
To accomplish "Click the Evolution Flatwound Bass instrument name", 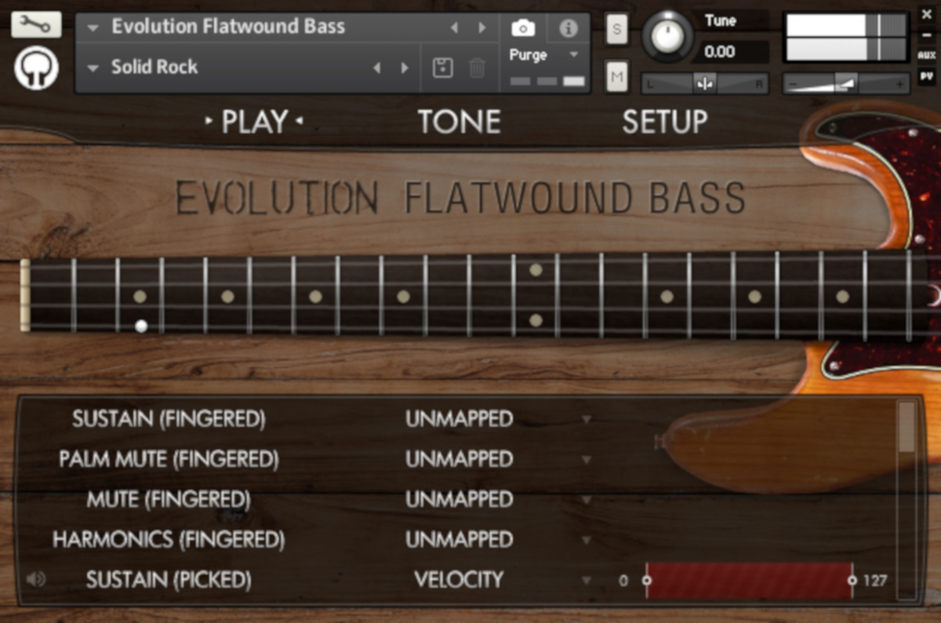I will click(x=228, y=27).
